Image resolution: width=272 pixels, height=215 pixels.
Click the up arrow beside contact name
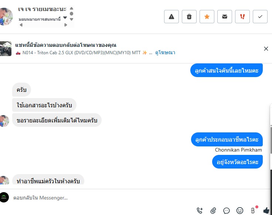click(x=71, y=8)
